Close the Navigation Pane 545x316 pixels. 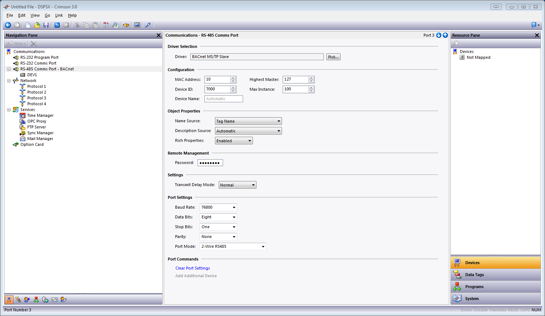click(x=159, y=35)
